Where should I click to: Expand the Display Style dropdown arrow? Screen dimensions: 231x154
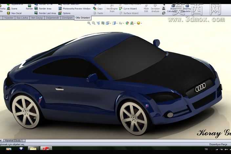tap(117, 23)
